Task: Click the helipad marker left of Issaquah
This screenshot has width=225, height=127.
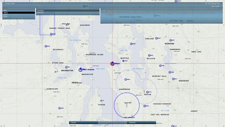Action: [x=173, y=79]
